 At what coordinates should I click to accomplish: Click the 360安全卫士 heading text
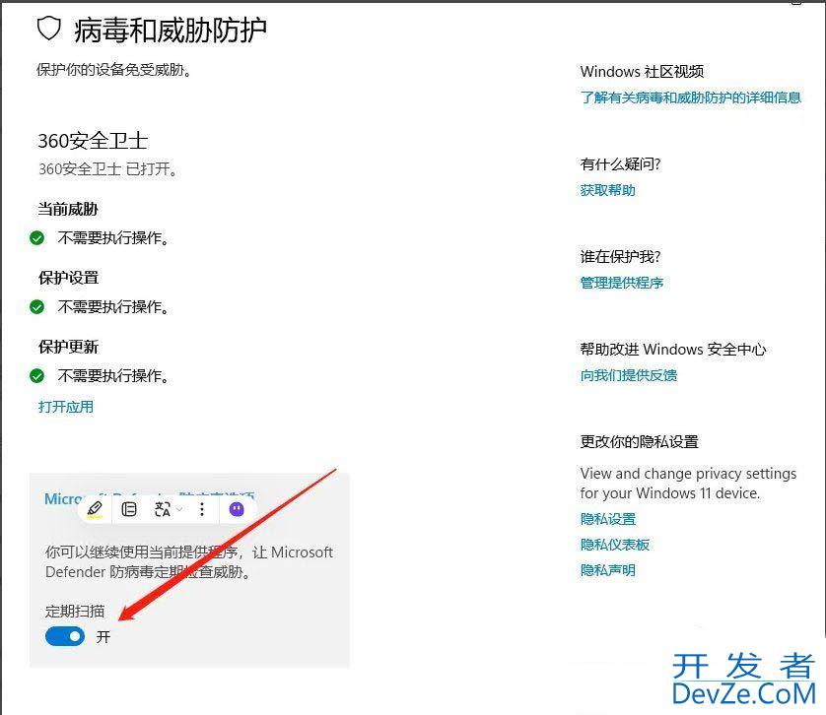pyautogui.click(x=93, y=141)
